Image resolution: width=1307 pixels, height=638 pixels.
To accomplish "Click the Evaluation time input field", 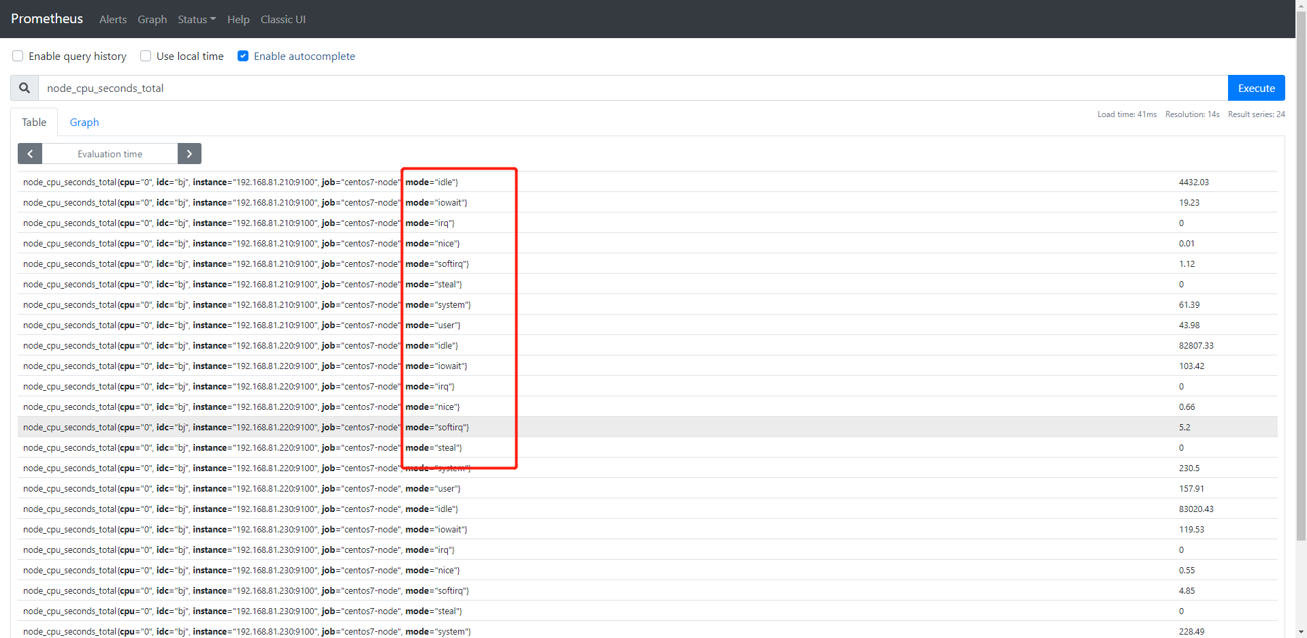I will click(x=110, y=153).
